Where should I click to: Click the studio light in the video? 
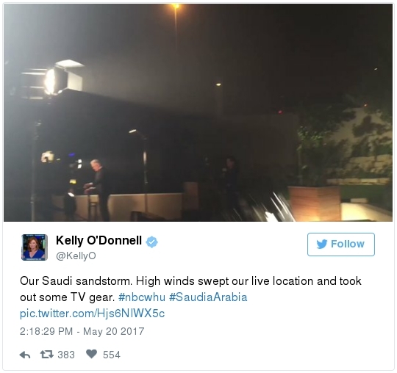click(57, 79)
